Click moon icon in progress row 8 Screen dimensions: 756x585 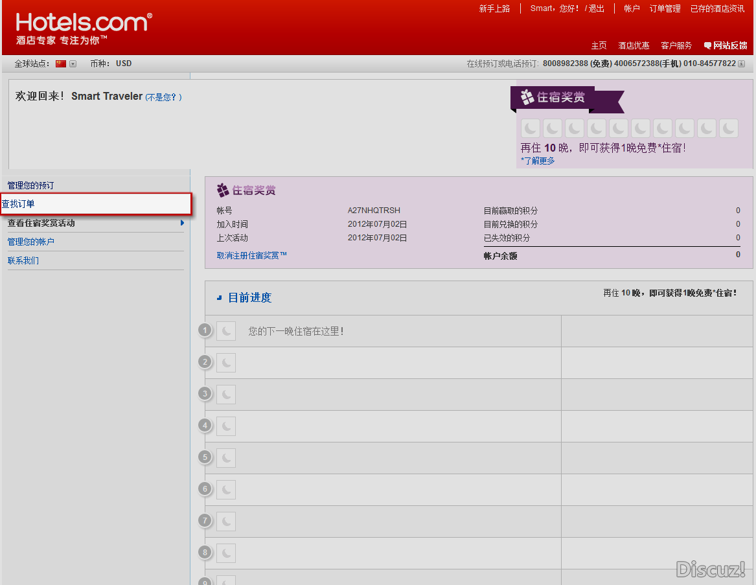226,554
